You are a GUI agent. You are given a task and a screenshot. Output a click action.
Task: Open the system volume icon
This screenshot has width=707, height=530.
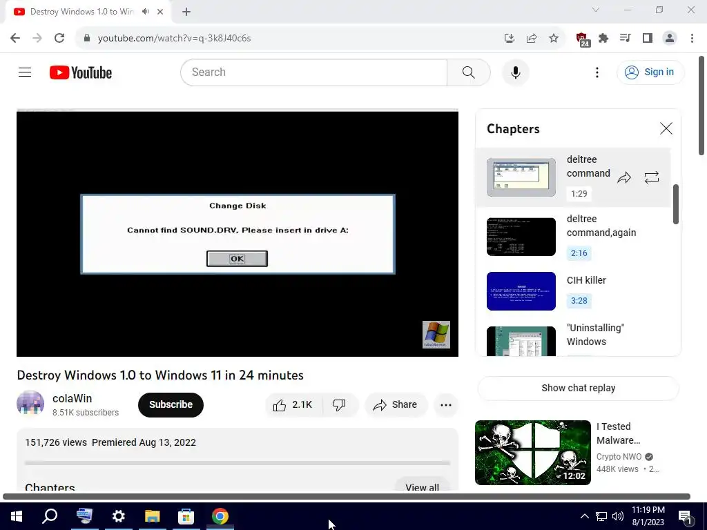(618, 516)
